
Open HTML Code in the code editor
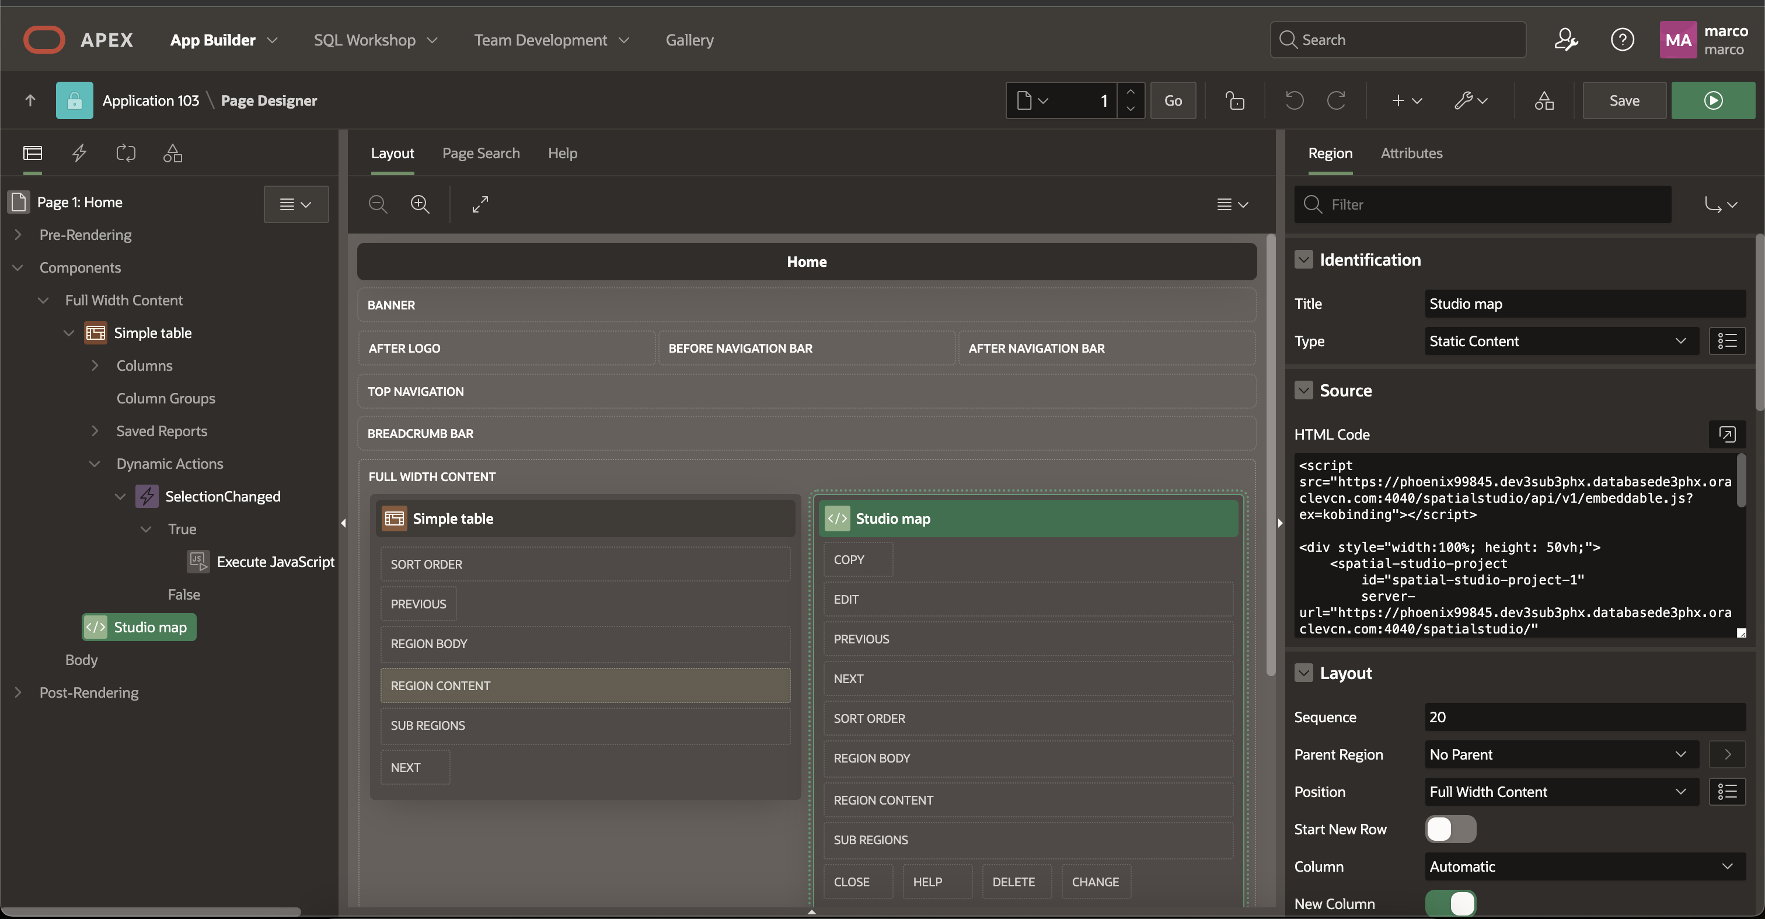(x=1726, y=434)
